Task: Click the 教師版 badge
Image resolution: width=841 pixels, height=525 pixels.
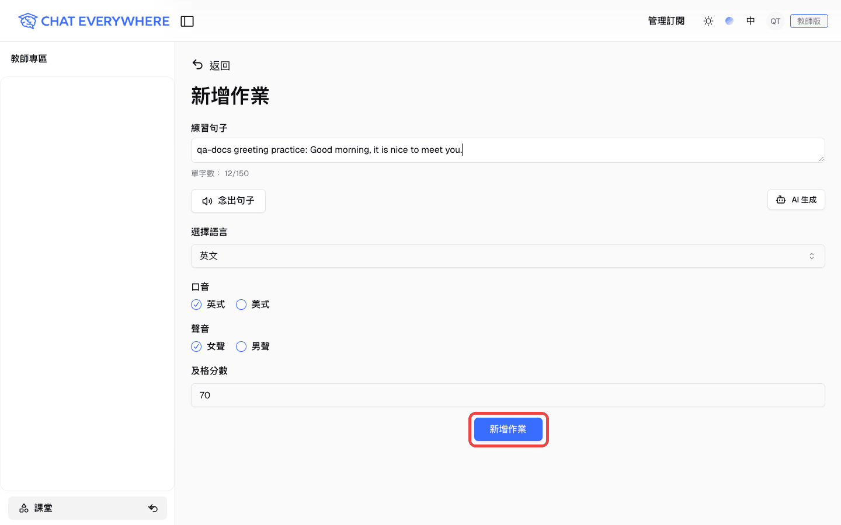Action: coord(809,21)
